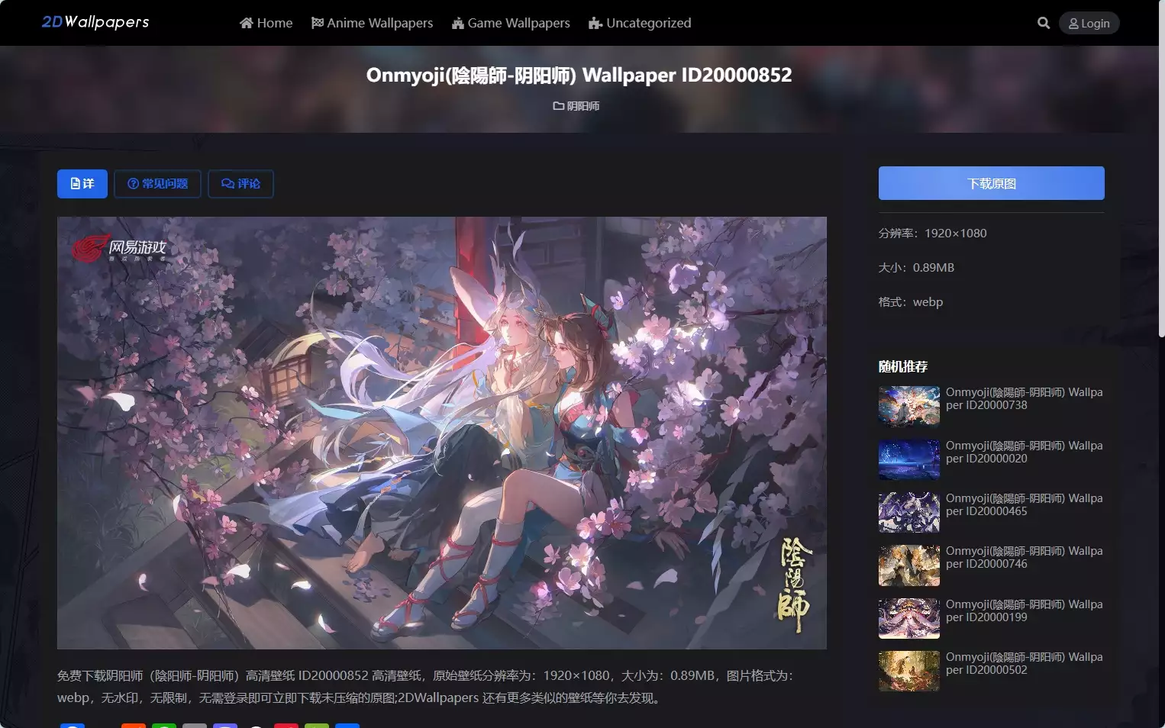Image resolution: width=1165 pixels, height=728 pixels.
Task: Switch to the 评论 comments tab
Action: click(x=240, y=184)
